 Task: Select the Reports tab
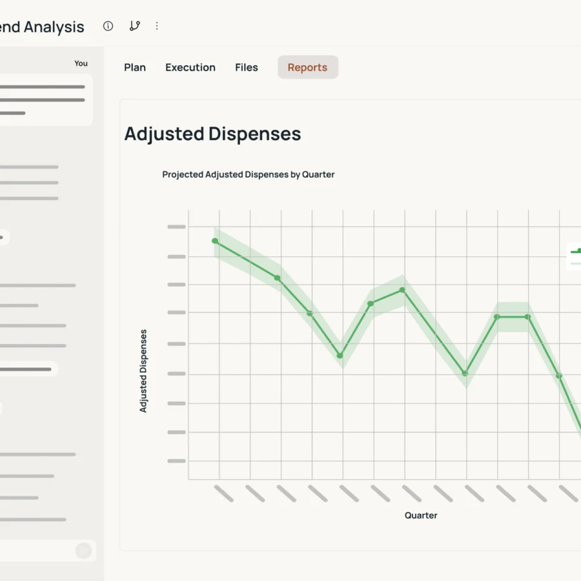coord(307,67)
